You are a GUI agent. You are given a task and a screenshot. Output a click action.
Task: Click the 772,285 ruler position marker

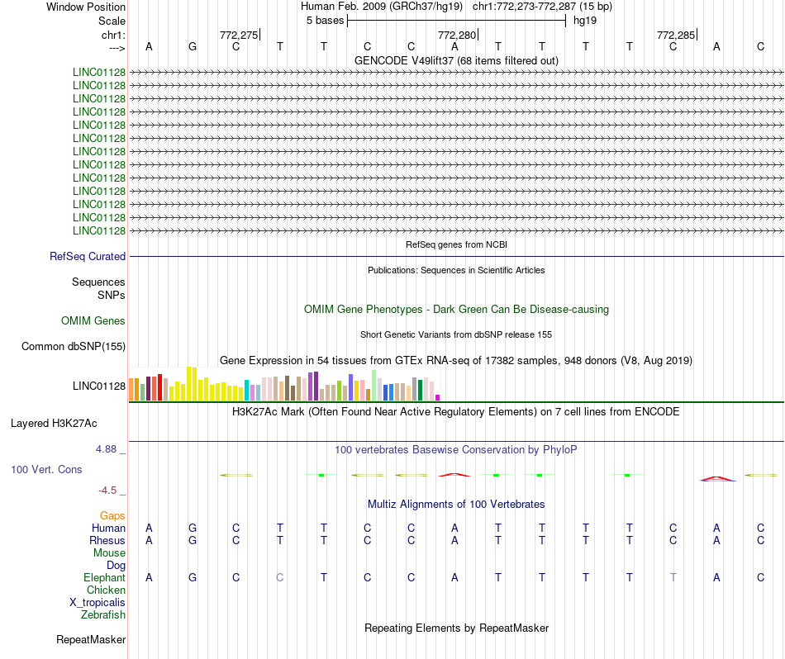676,35
